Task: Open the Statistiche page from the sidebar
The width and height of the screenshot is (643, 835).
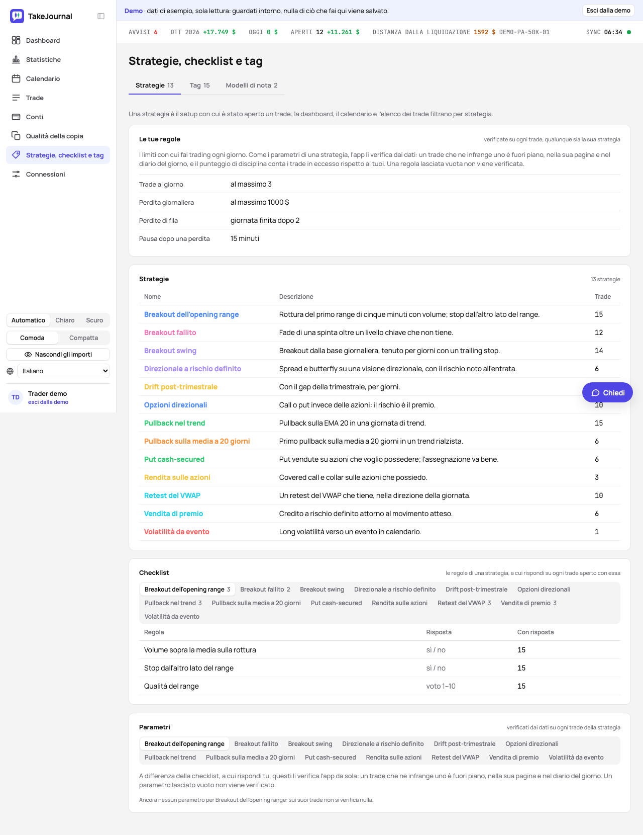Action: 58,59
